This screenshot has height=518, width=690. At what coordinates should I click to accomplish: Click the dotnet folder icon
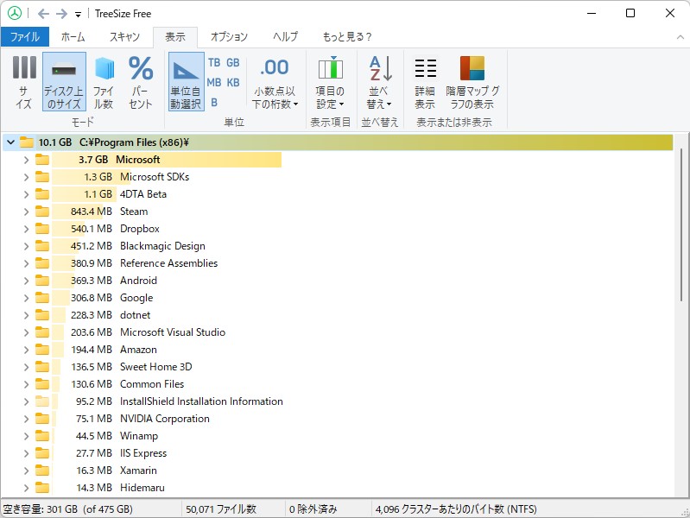tap(42, 315)
